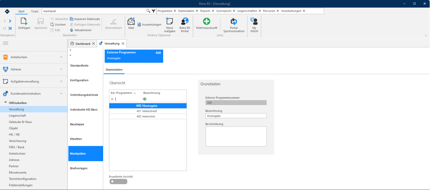
Task: Launch Telefonauskunft green plus icon
Action: pos(206,22)
